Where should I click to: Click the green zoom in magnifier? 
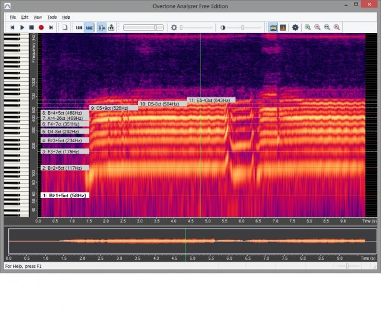click(x=307, y=27)
